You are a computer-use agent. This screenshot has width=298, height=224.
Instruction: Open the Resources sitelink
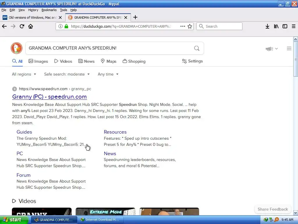tap(115, 132)
